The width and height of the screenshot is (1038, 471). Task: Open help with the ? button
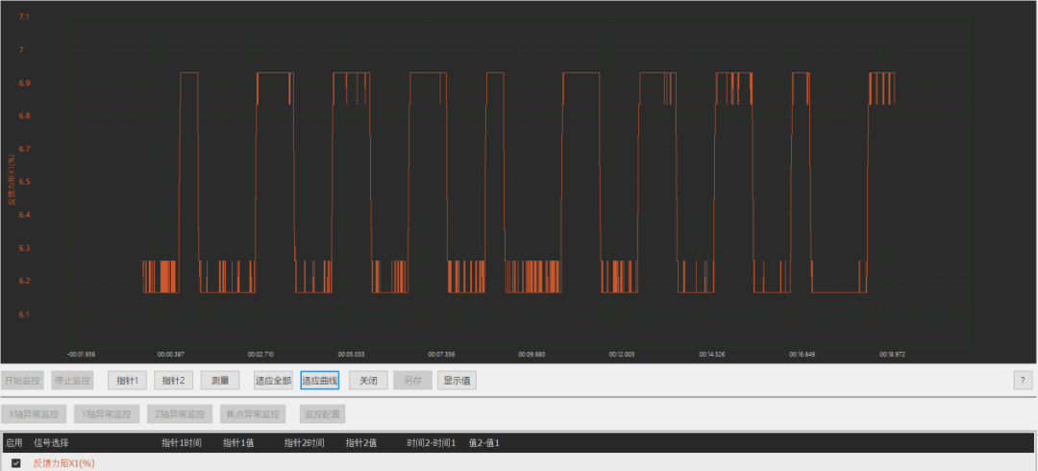pos(1022,381)
